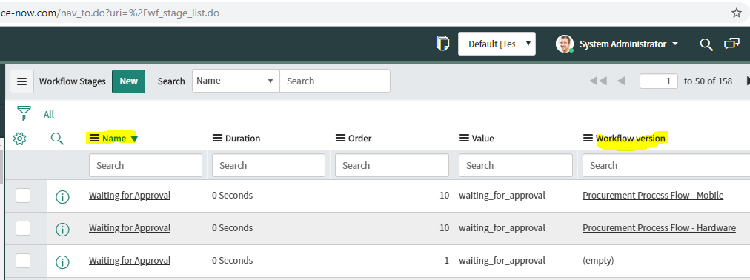Open the System Administrator user menu
The image size is (750, 280).
pos(628,44)
